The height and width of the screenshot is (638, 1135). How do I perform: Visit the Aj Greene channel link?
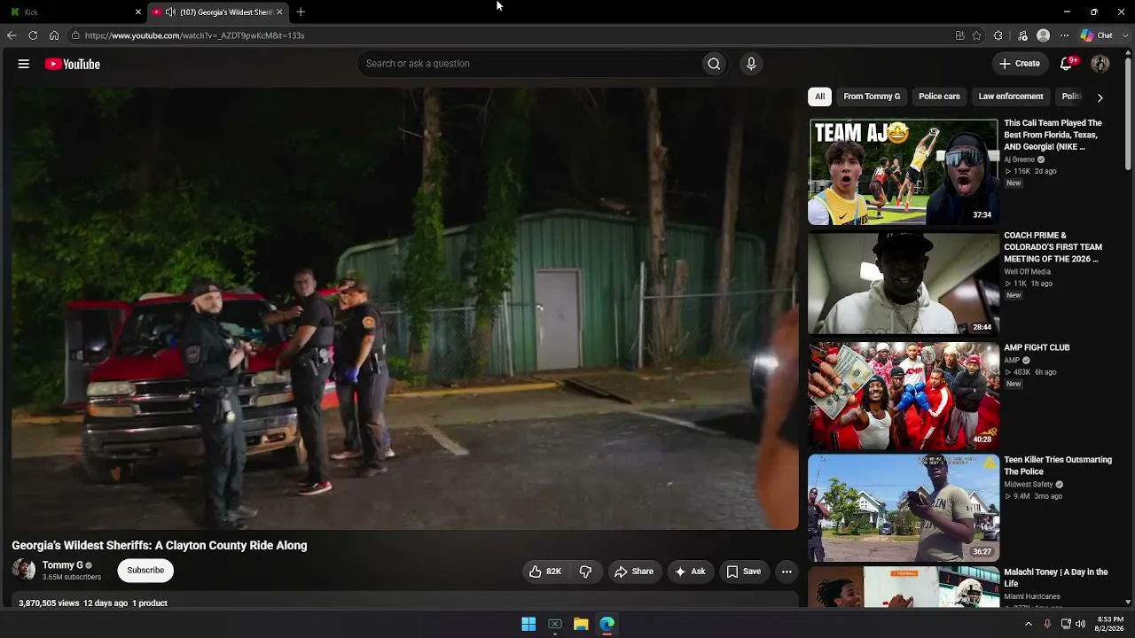click(1019, 159)
